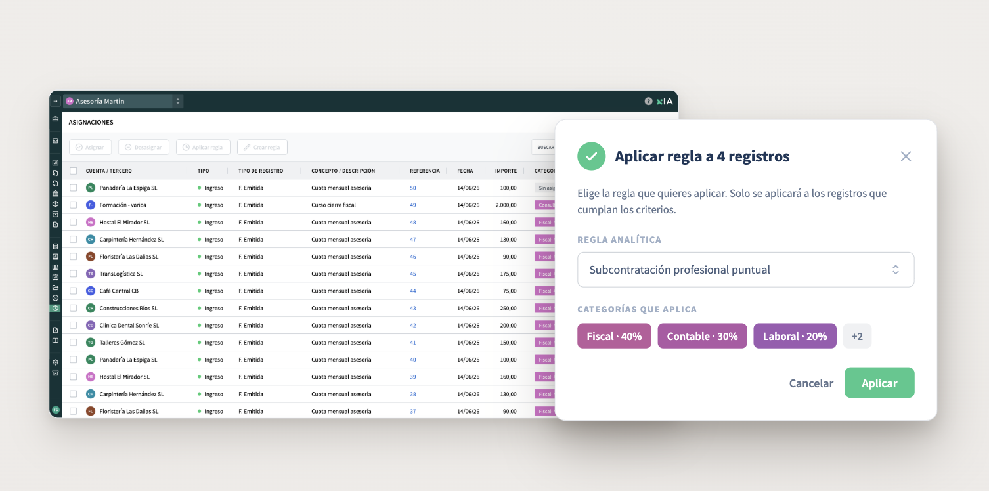
Task: Click the Curso cierre fiscal cell
Action: coord(334,205)
